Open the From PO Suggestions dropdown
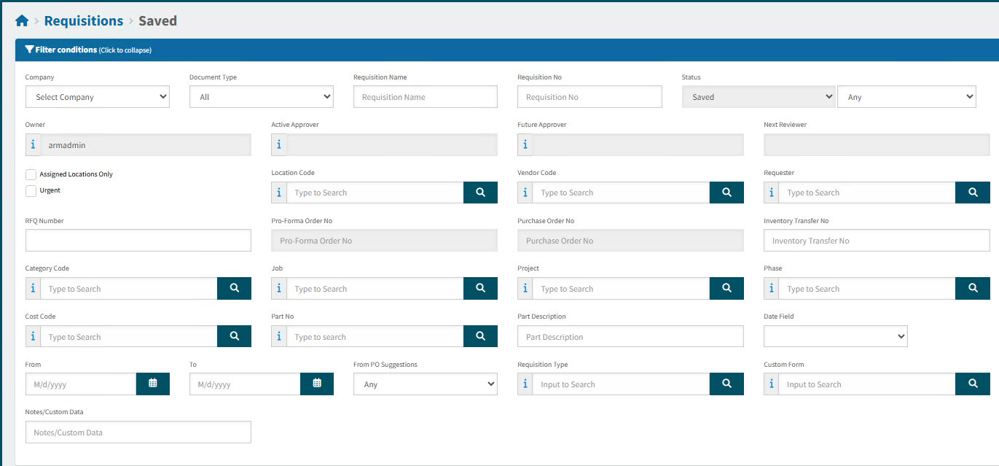The width and height of the screenshot is (999, 466). 425,384
